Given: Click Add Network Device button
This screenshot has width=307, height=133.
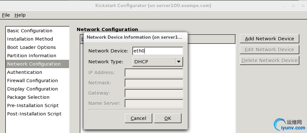Looking at the screenshot, I should pyautogui.click(x=269, y=39).
